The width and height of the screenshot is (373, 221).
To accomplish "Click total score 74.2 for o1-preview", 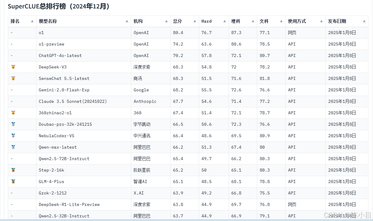I will (178, 44).
